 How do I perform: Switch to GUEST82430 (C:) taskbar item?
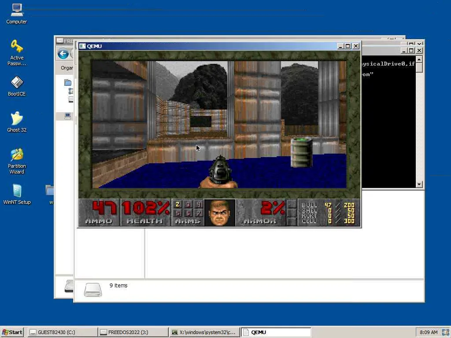coord(63,332)
